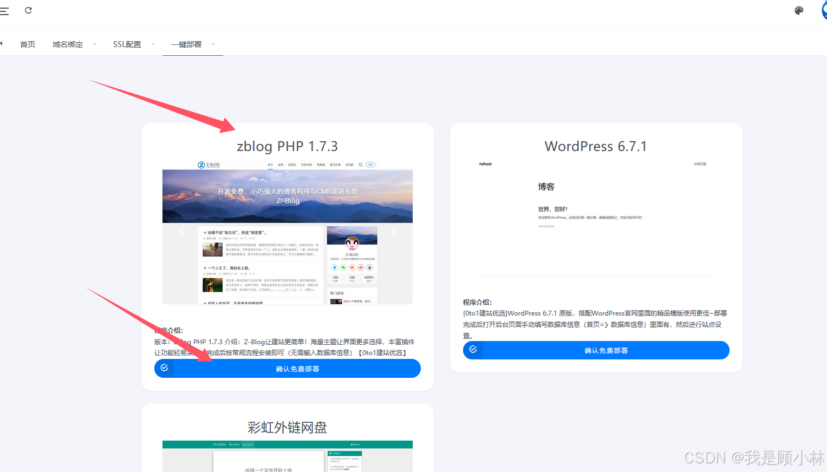Screen dimensions: 827x472
Task: Click the refresh icon in top bar
Action: tap(28, 10)
